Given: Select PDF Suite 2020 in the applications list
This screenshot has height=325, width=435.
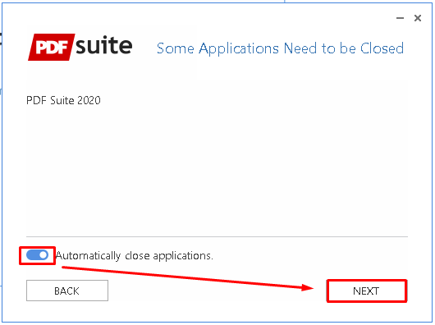Looking at the screenshot, I should click(63, 100).
